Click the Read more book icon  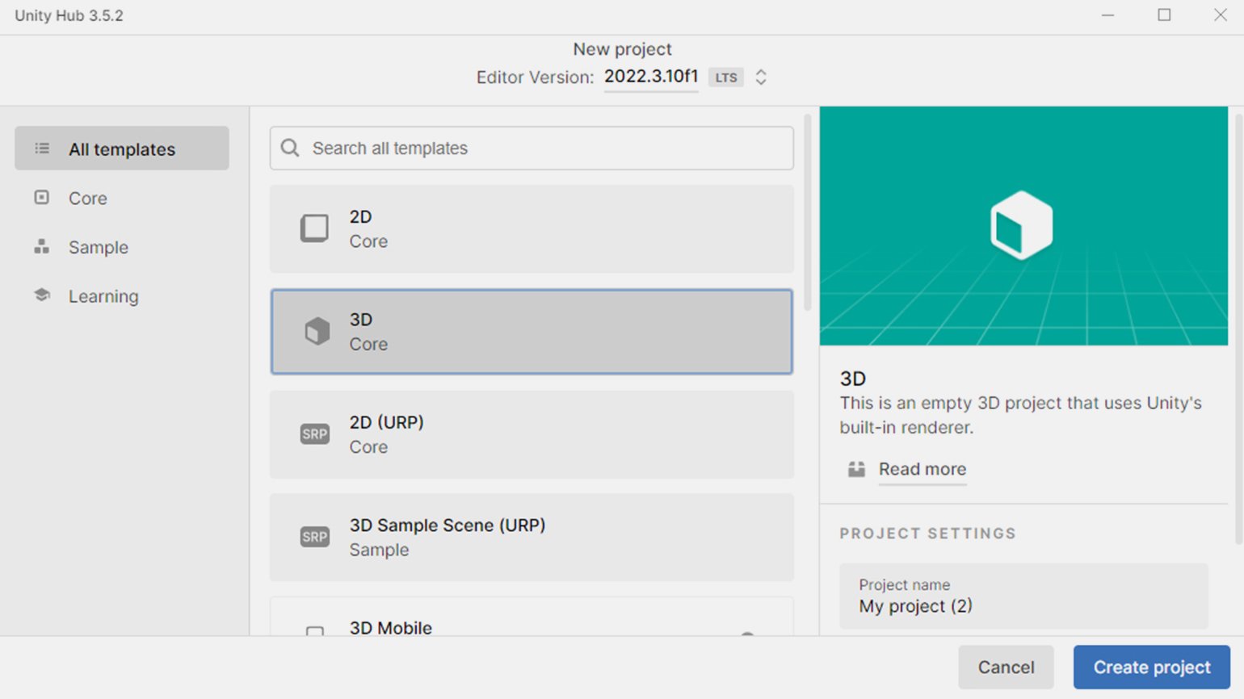tap(856, 469)
